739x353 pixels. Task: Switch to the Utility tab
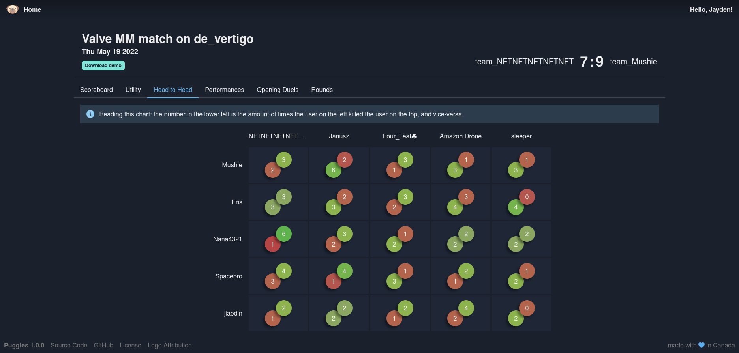pyautogui.click(x=133, y=90)
